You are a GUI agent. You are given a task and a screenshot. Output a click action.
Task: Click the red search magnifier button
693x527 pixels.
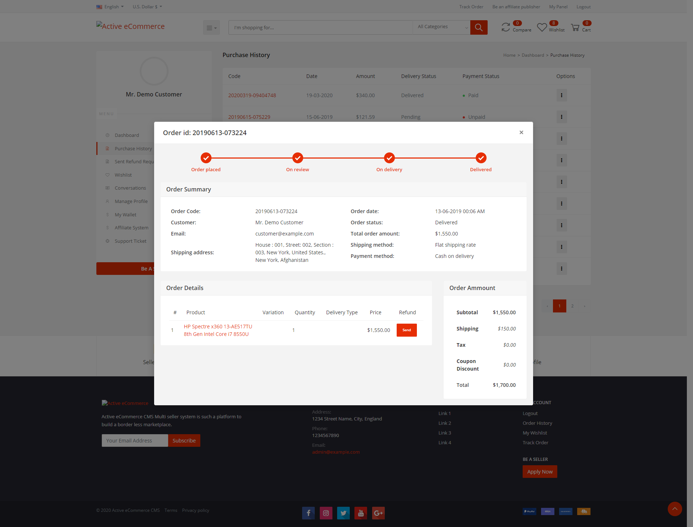tap(479, 27)
